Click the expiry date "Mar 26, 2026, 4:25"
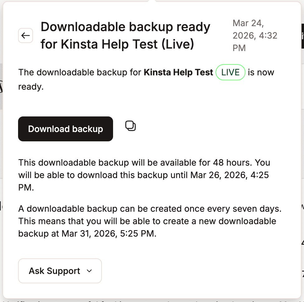Screen dimensions: 304x302 click(x=230, y=175)
